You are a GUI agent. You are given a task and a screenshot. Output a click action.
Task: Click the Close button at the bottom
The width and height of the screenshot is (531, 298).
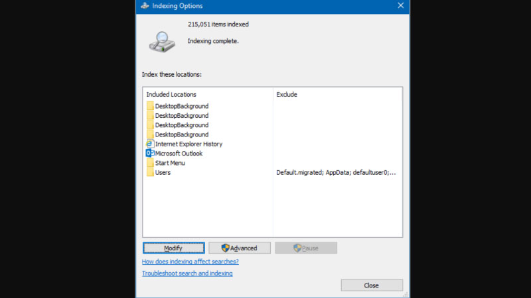click(371, 285)
